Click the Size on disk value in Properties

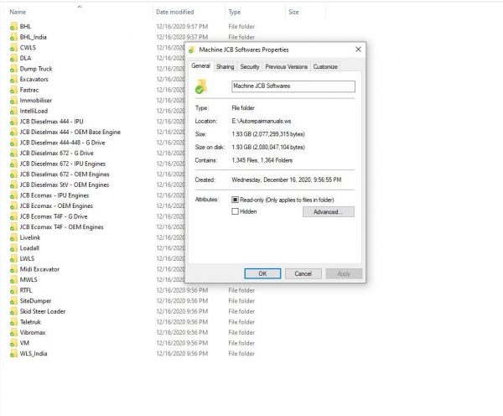268,148
